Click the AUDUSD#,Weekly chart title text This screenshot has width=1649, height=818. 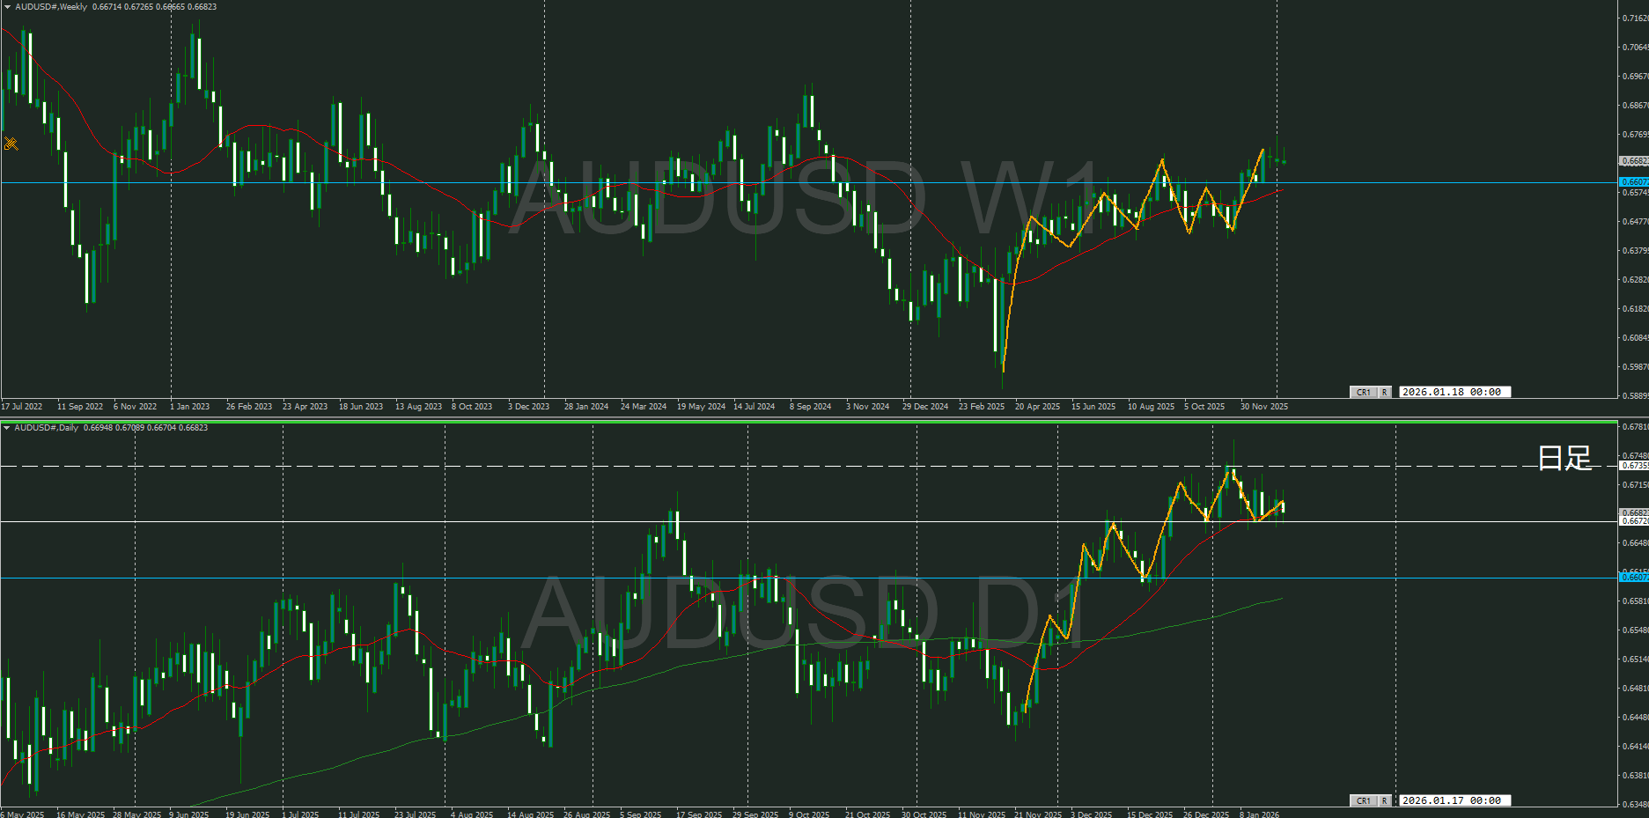pos(51,7)
